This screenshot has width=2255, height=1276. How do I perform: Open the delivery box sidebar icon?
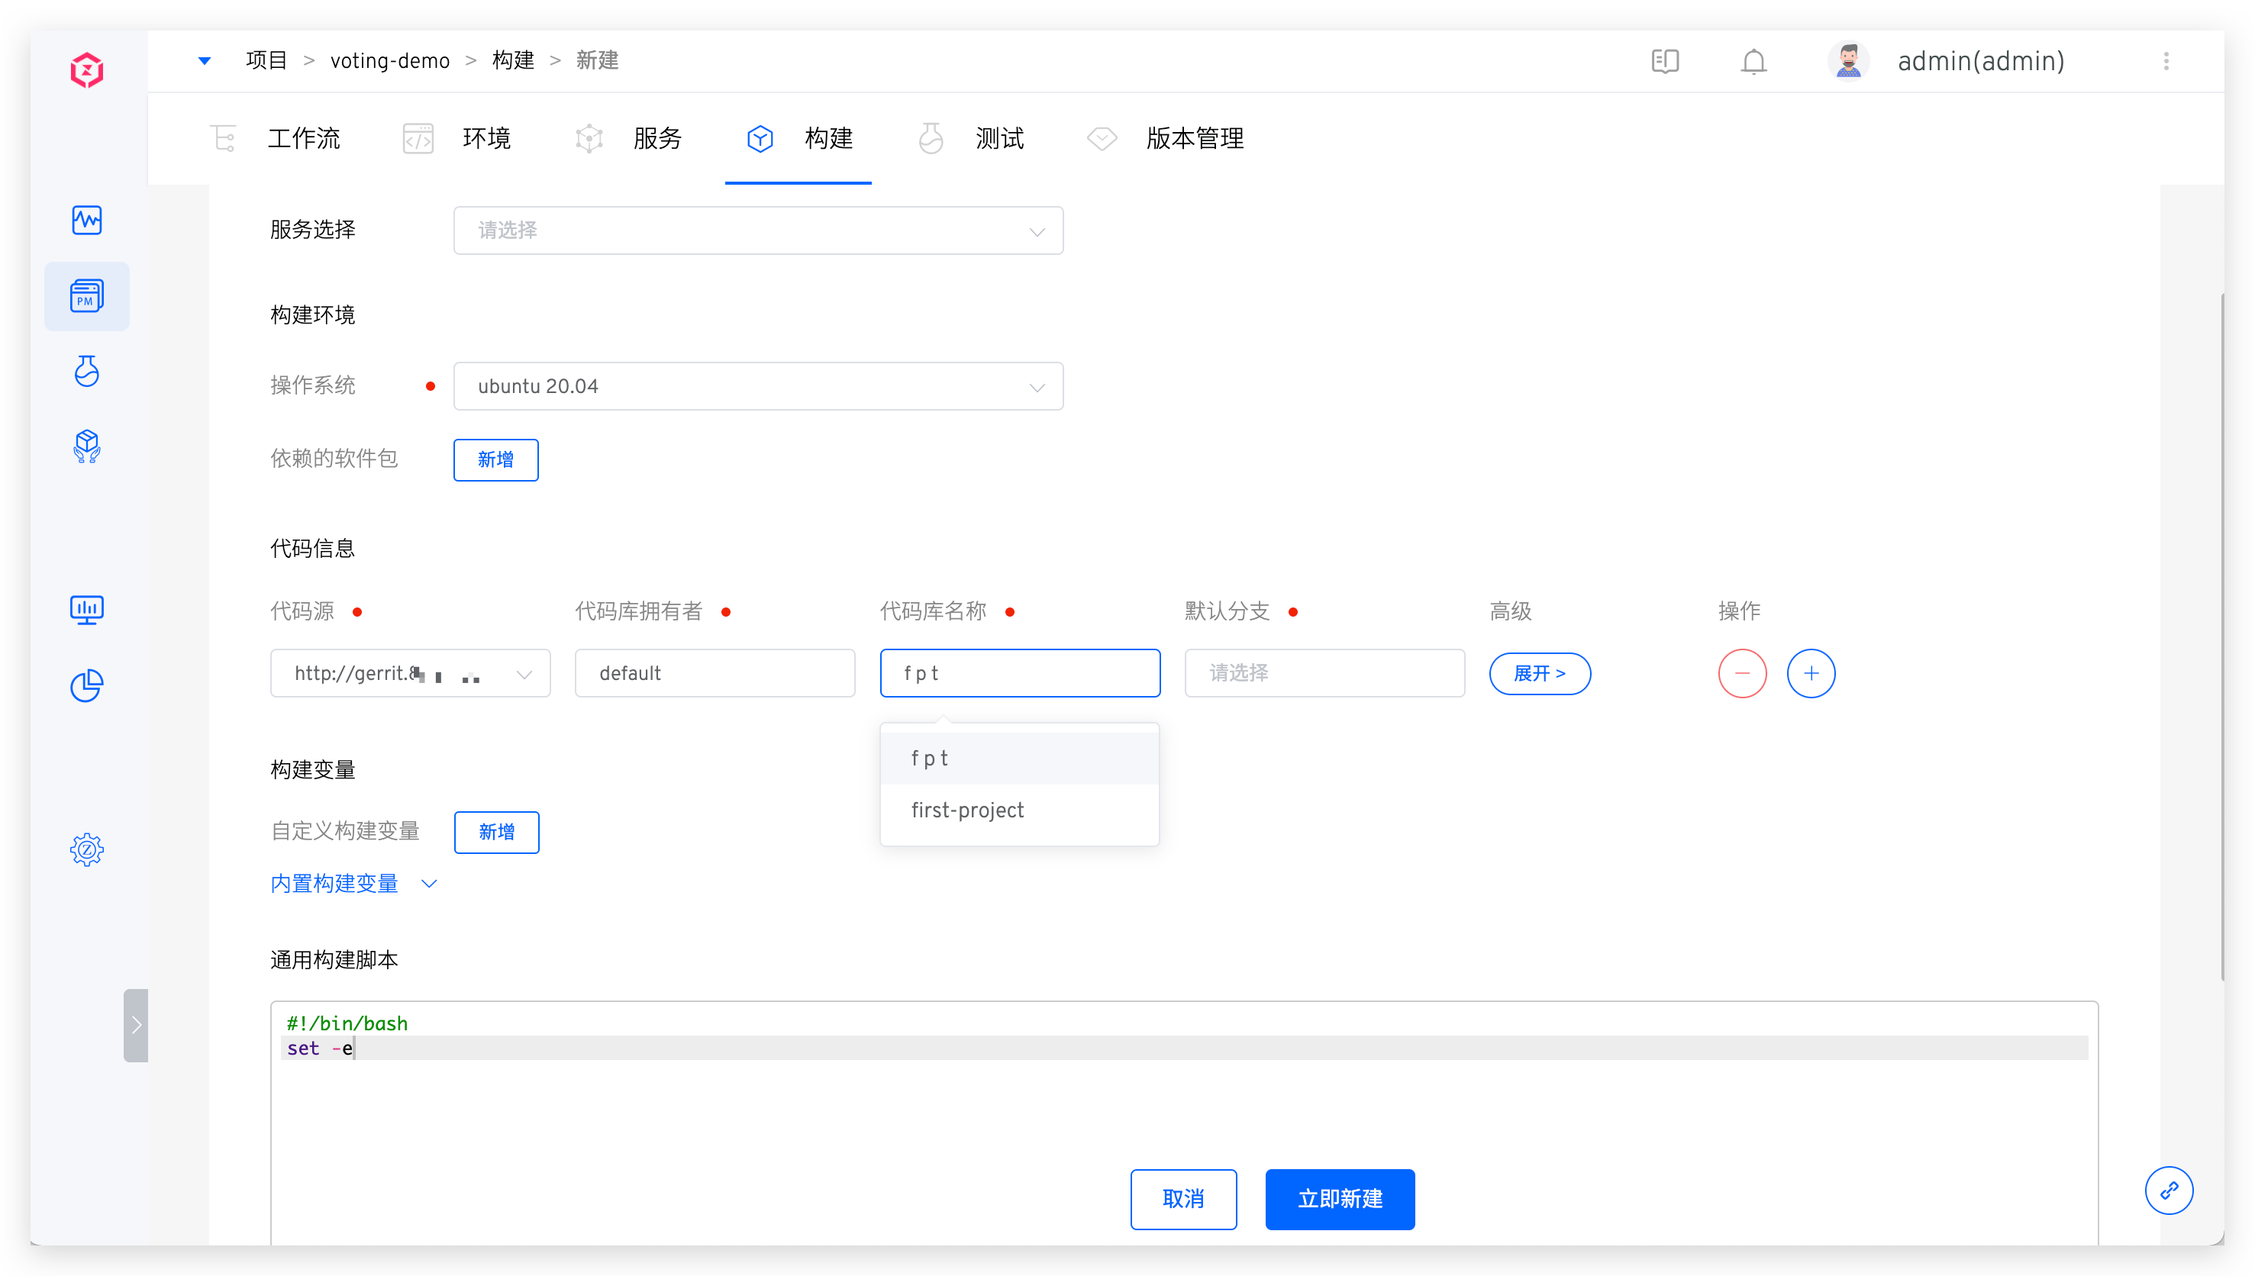(x=87, y=447)
